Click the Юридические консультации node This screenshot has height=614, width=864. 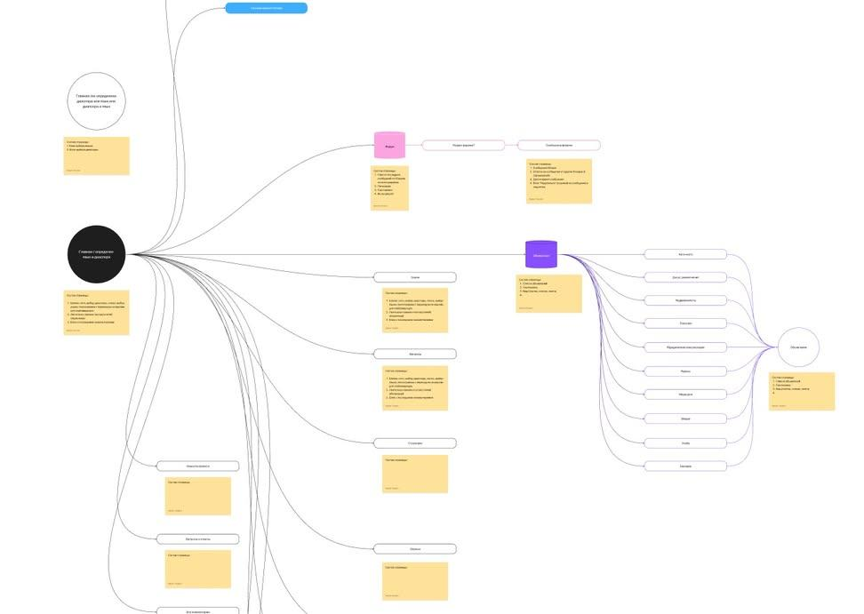(x=685, y=347)
